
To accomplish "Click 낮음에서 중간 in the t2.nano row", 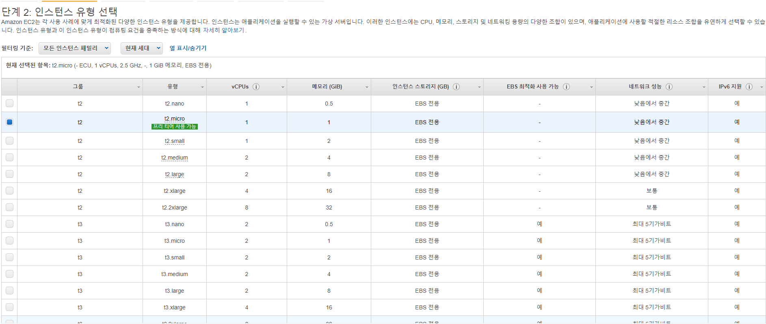I will (651, 103).
